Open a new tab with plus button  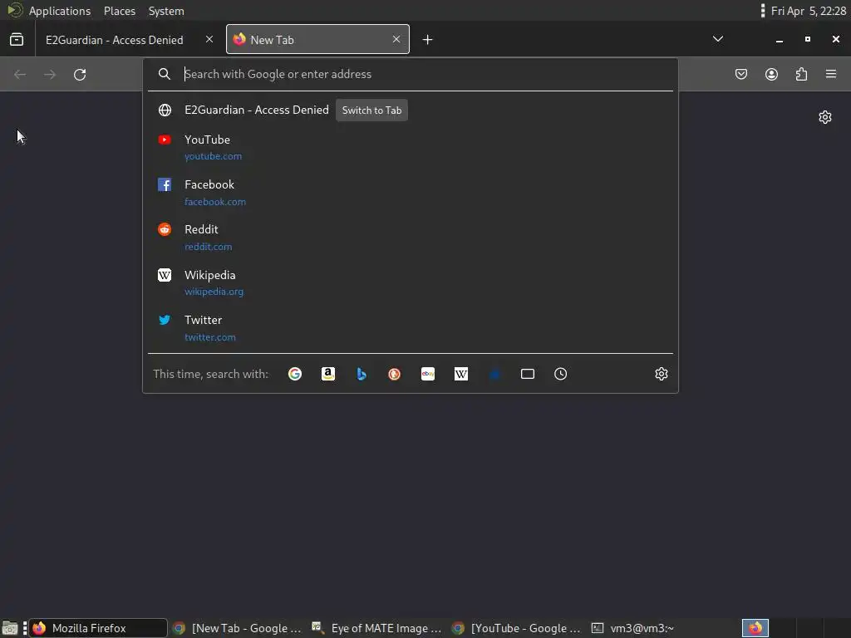[428, 40]
